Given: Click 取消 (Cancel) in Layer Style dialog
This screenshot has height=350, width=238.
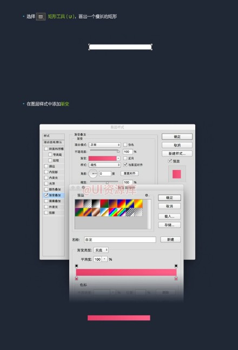Looking at the screenshot, I should tap(177, 145).
